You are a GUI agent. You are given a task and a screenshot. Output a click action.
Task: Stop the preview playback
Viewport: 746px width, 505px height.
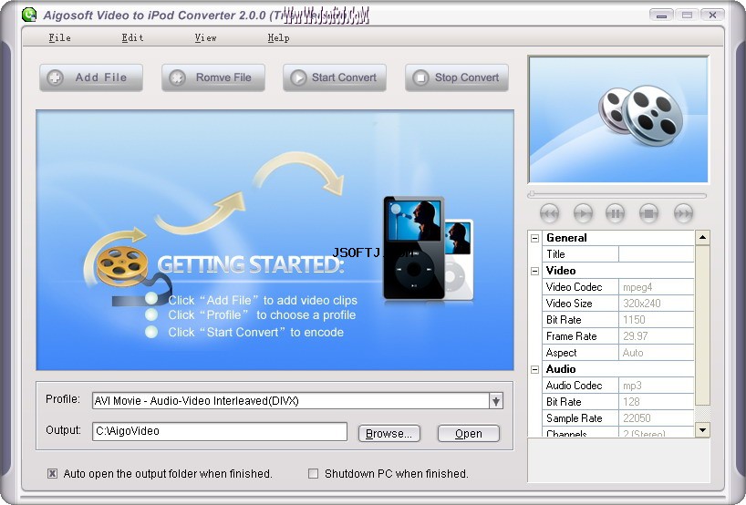click(648, 213)
